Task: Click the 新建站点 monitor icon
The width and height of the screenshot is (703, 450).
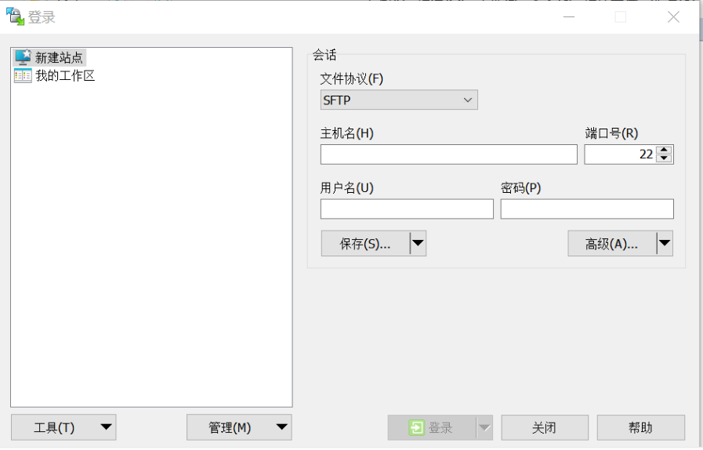Action: [x=23, y=57]
